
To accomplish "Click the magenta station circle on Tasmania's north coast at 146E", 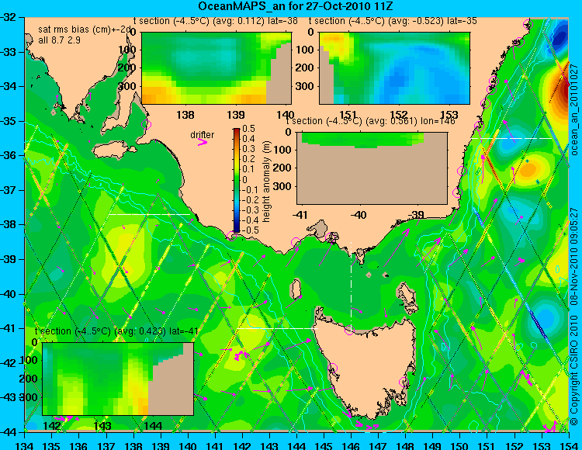I will coord(349,330).
